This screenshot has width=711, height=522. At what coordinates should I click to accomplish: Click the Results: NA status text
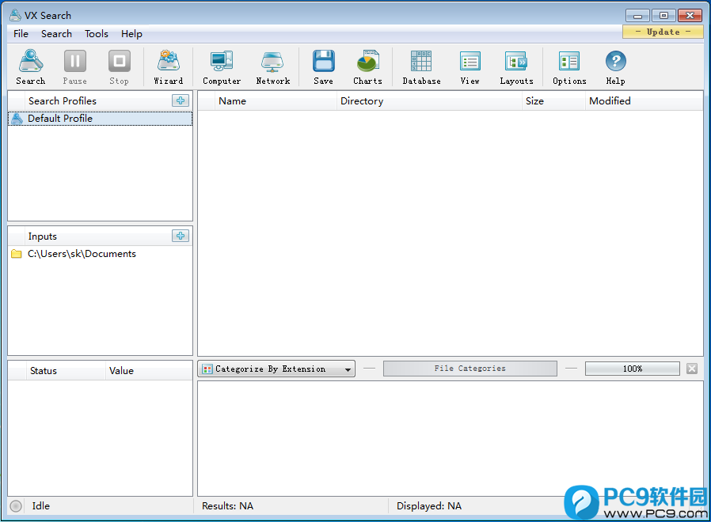click(x=227, y=506)
